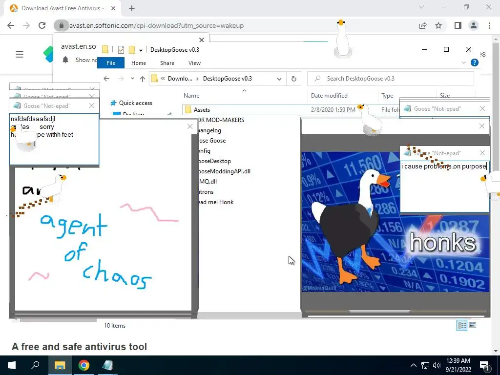Open Chrome from taskbar

coord(84,365)
